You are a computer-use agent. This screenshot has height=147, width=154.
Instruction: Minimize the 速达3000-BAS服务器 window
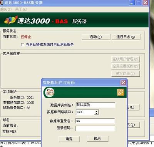[x=132, y=3]
